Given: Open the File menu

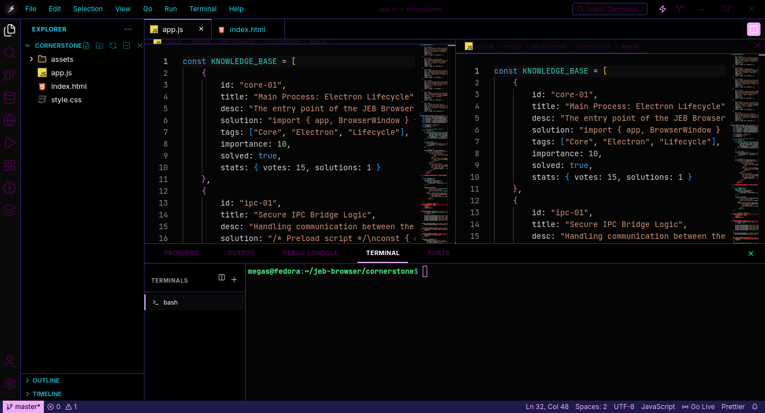Looking at the screenshot, I should (31, 9).
